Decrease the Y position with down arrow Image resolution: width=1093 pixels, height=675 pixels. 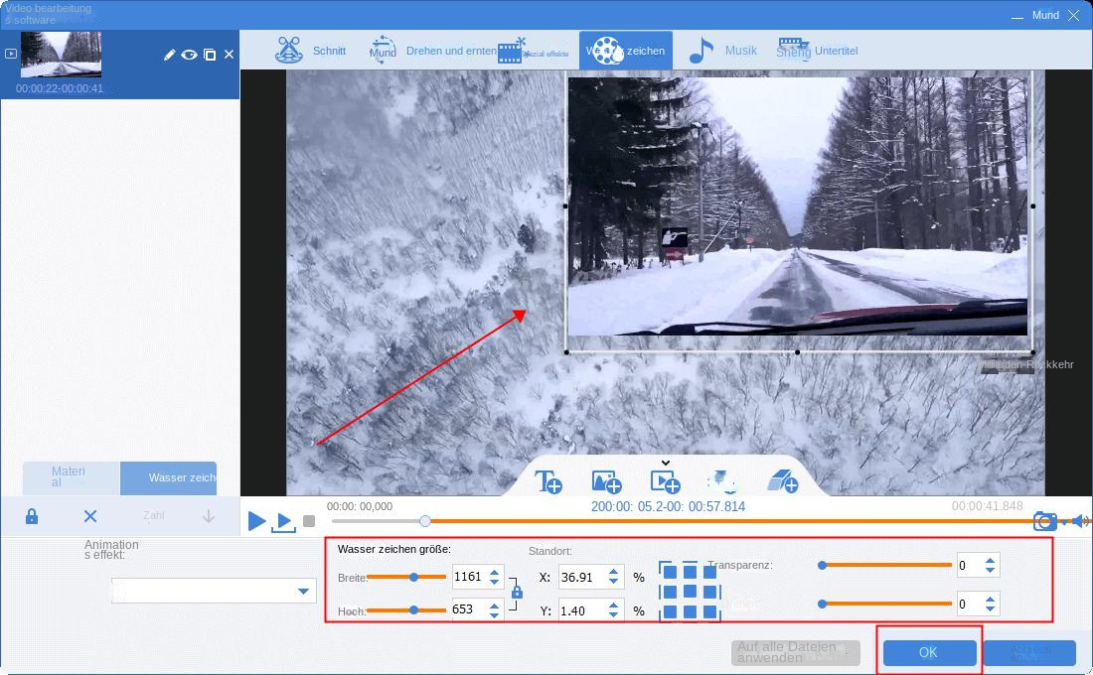pyautogui.click(x=613, y=615)
